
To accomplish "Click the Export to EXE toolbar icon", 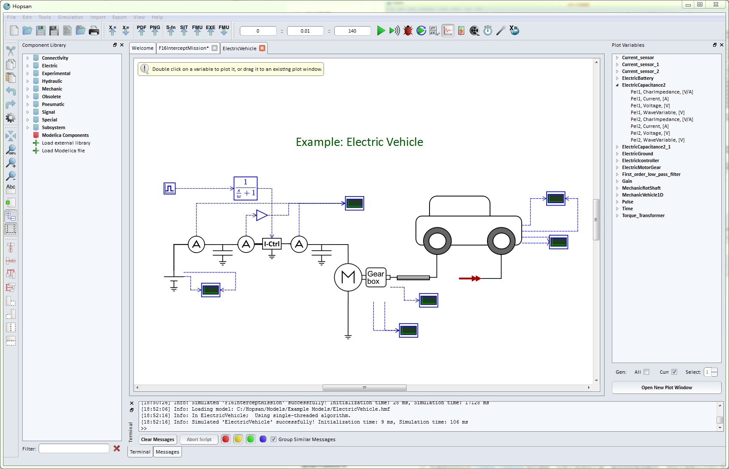I will [211, 30].
